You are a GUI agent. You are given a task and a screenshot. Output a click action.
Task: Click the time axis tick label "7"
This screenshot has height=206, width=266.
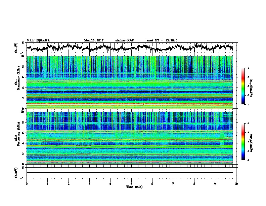click(x=173, y=184)
